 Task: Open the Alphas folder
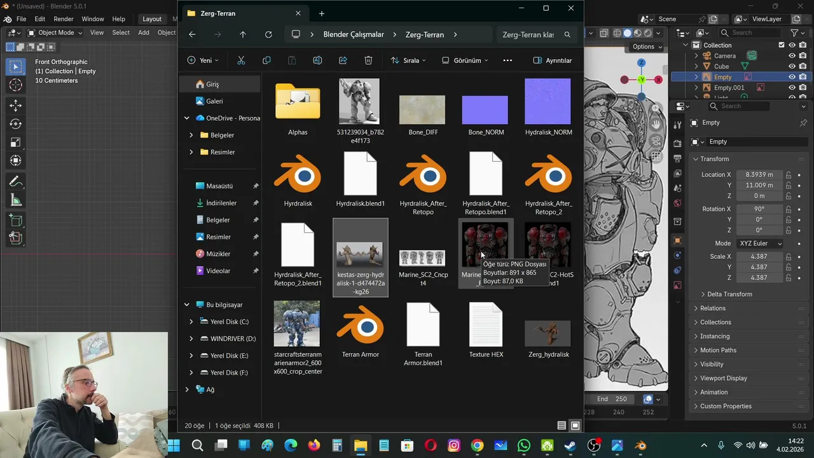click(x=298, y=108)
